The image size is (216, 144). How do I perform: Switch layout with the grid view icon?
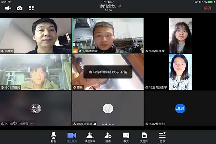tap(31, 8)
